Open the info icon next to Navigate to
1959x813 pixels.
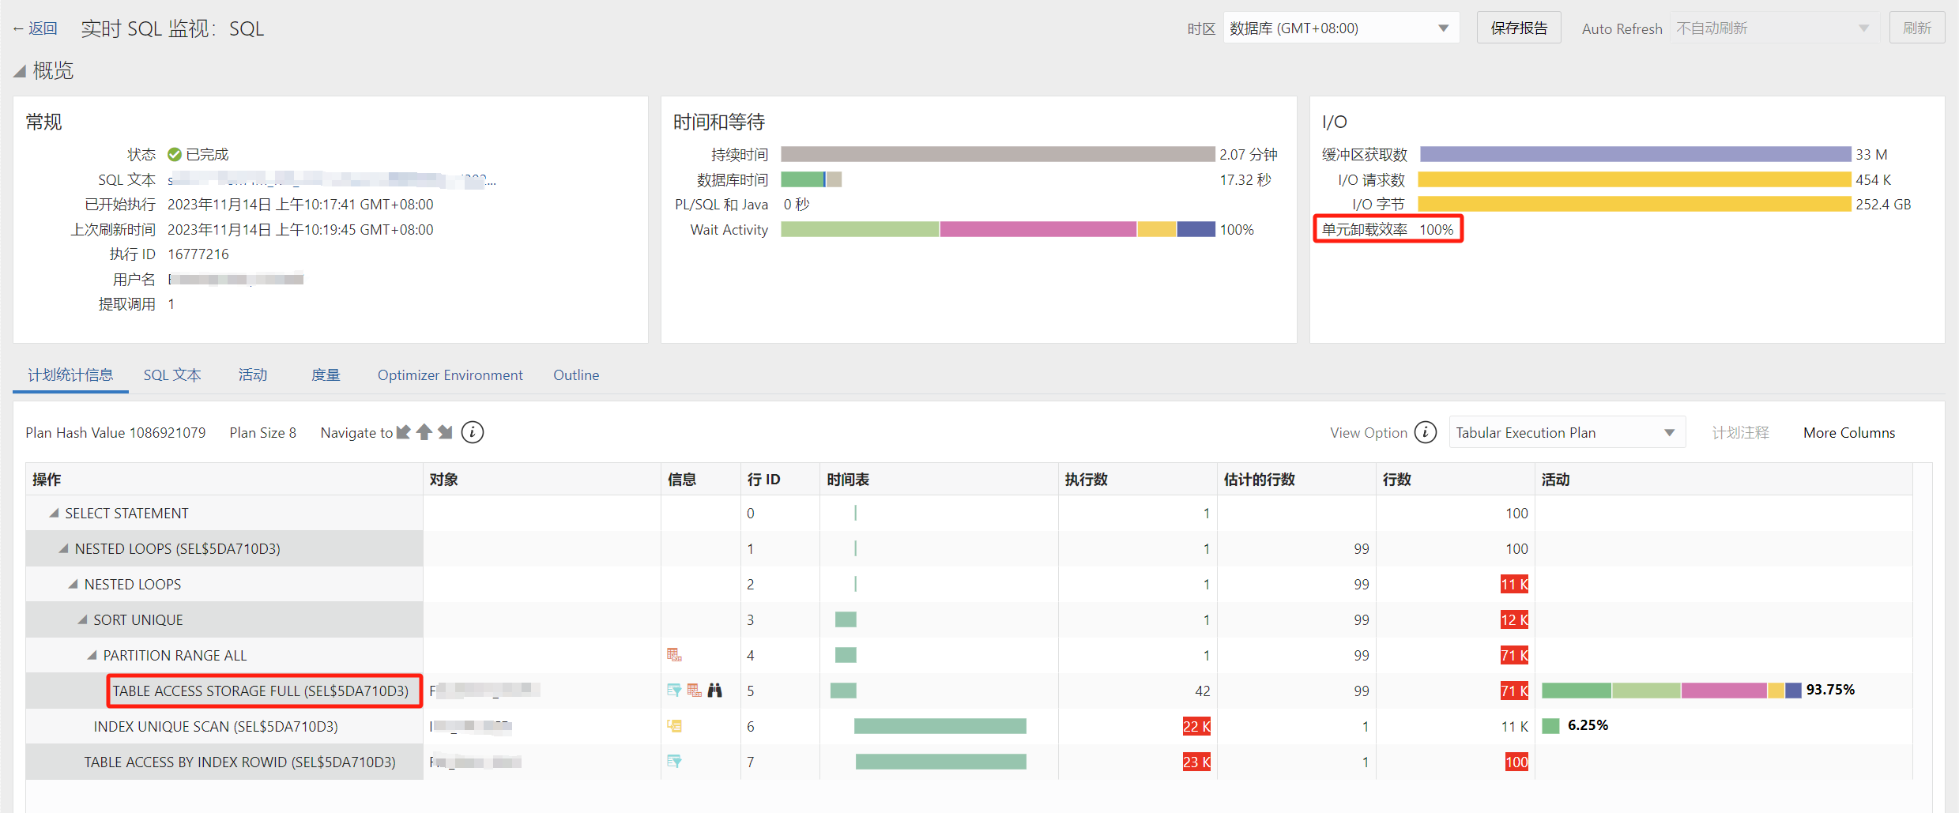click(x=472, y=432)
